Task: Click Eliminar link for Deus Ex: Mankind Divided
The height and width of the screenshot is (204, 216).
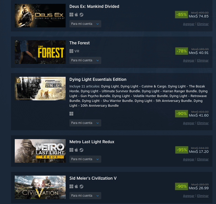Action: 203,24
